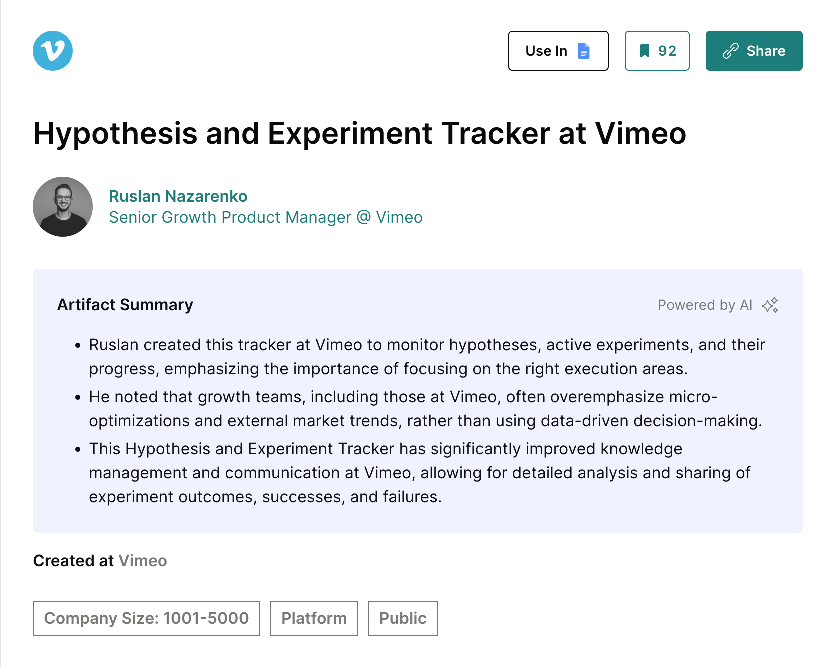This screenshot has width=823, height=667.
Task: Select the Public tag
Action: [403, 618]
